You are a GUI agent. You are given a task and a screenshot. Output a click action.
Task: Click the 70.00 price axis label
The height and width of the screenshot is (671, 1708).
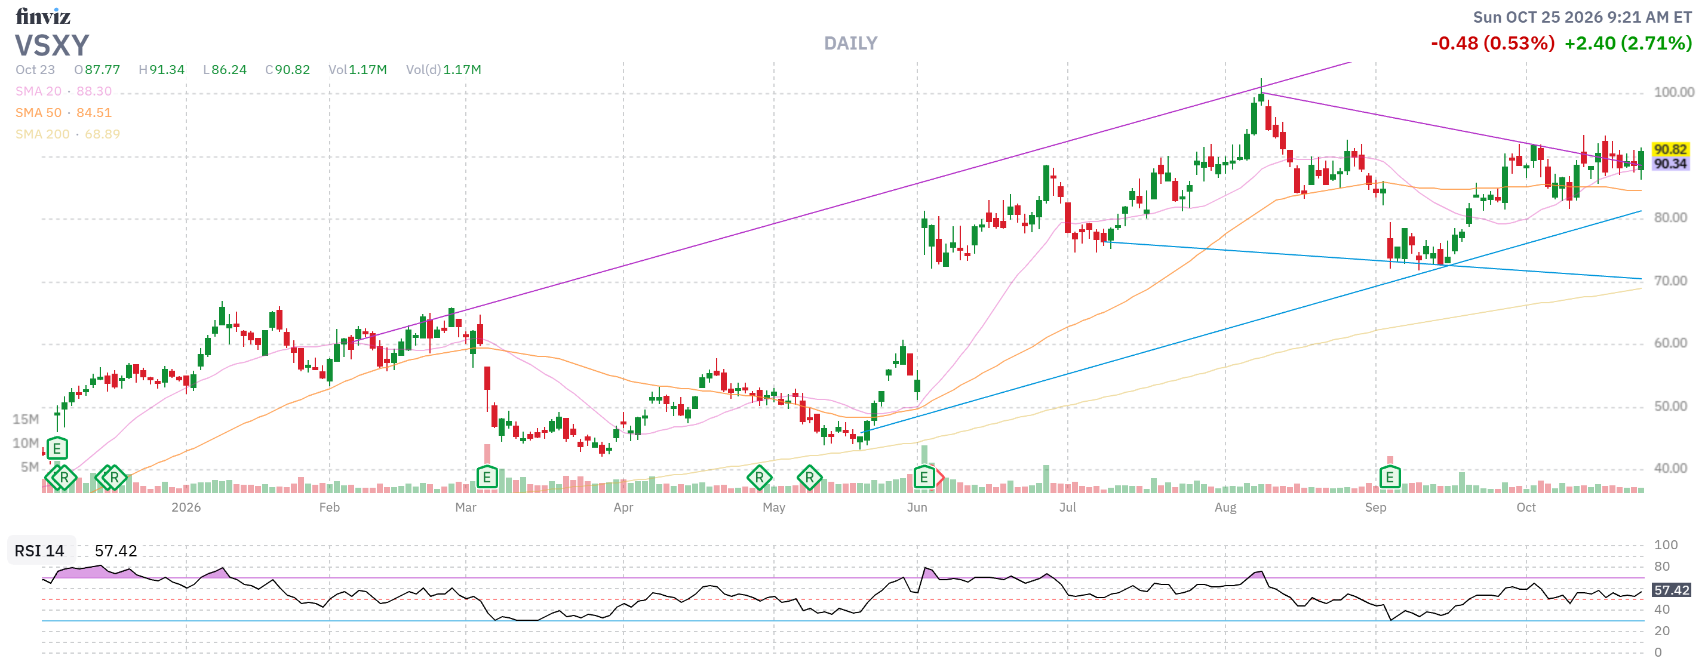coord(1670,281)
